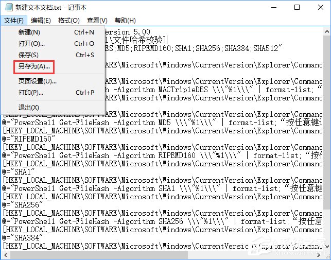The height and width of the screenshot is (260, 331).
Task: Click the line reading @="SHA384"
Action: [23, 238]
